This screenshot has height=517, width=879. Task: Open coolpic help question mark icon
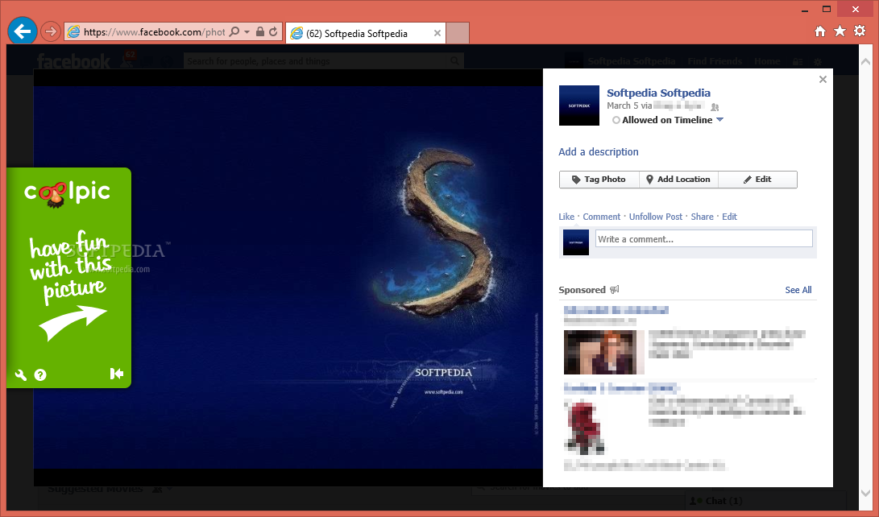[40, 374]
